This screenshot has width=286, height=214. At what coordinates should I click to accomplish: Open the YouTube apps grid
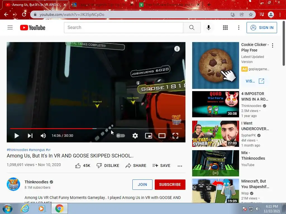(225, 28)
